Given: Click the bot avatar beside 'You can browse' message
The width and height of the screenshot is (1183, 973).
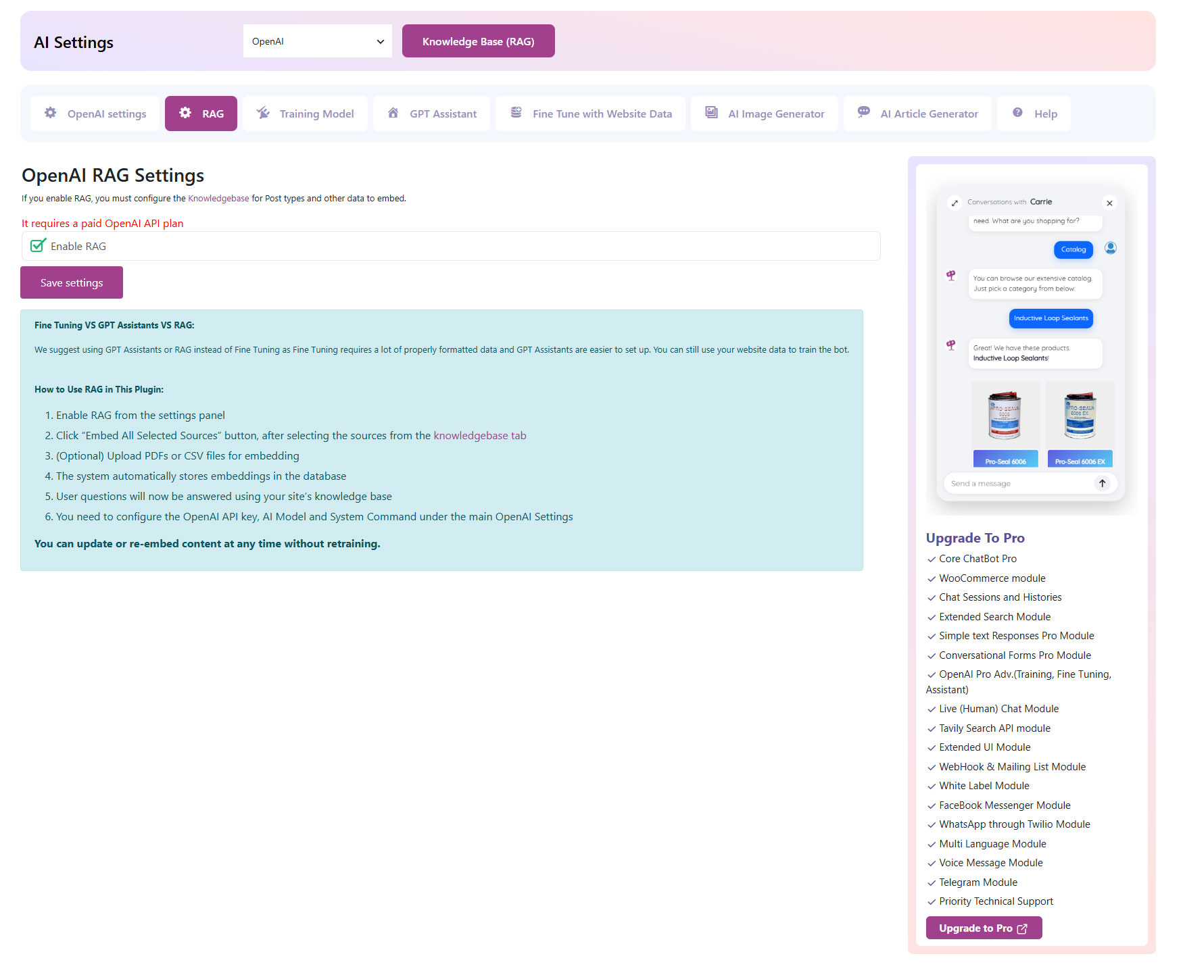Looking at the screenshot, I should 951,276.
